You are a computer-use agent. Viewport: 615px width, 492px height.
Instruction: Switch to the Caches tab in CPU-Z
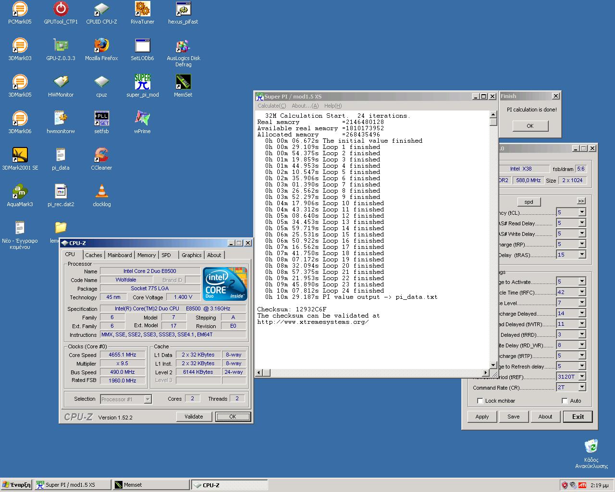point(93,255)
